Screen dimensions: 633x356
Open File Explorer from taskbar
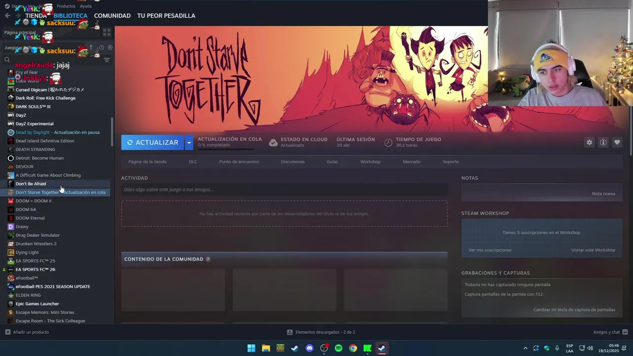pos(266,348)
